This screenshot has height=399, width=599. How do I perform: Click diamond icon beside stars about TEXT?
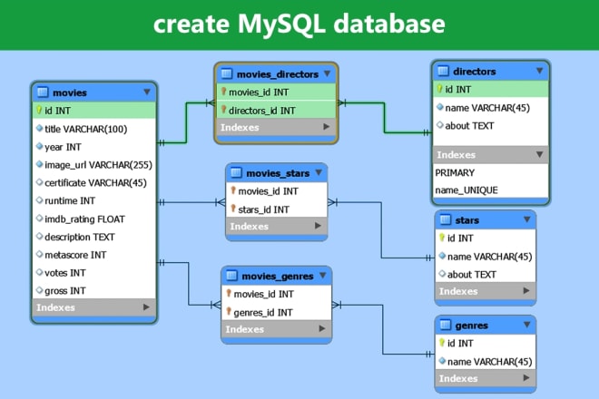click(442, 274)
